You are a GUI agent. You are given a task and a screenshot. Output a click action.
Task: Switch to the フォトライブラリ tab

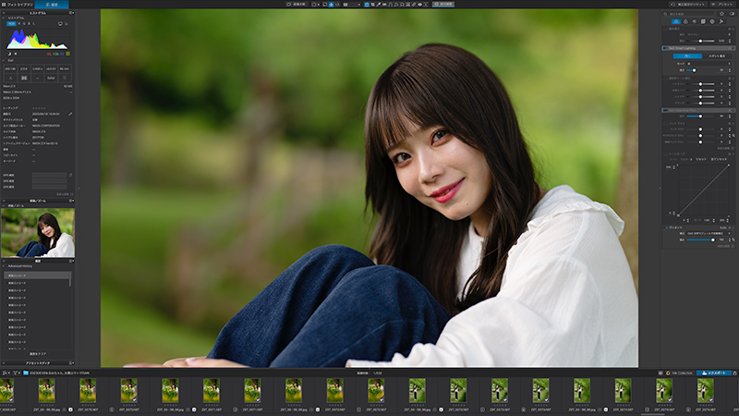[x=17, y=5]
